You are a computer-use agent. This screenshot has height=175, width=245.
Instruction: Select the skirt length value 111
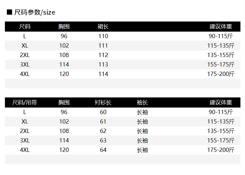(103, 46)
